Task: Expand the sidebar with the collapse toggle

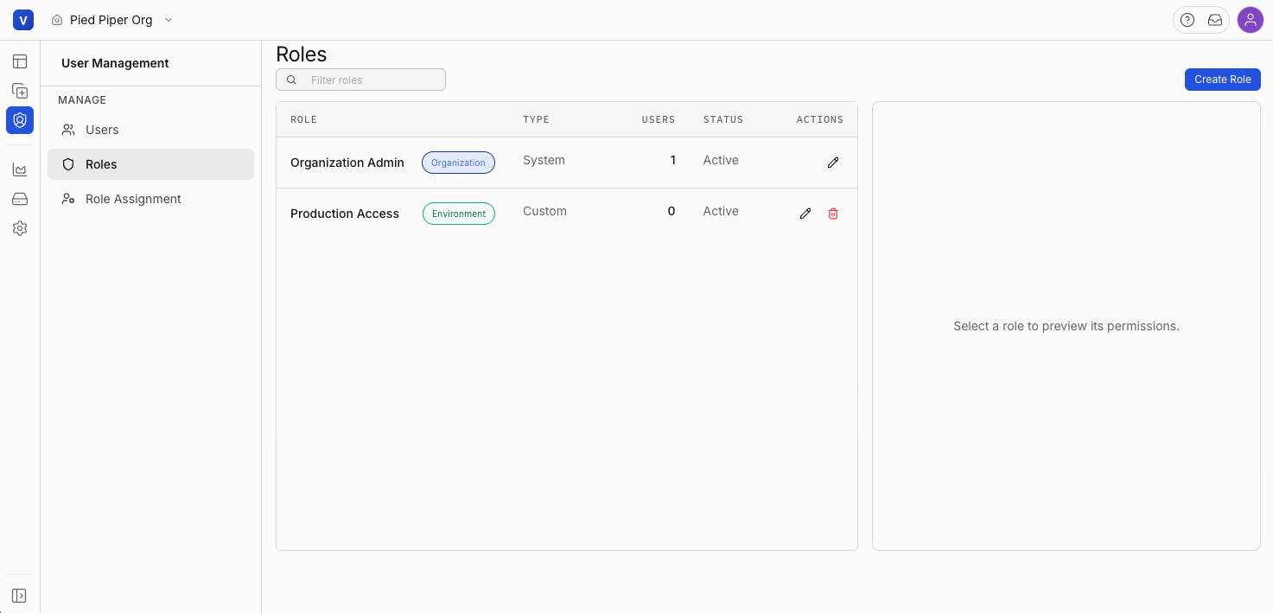Action: point(19,595)
